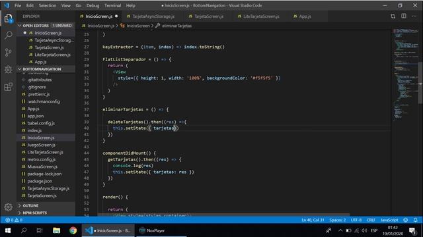Open Windows Action Center notifications
Image resolution: width=423 pixels, height=237 pixels.
[412, 230]
